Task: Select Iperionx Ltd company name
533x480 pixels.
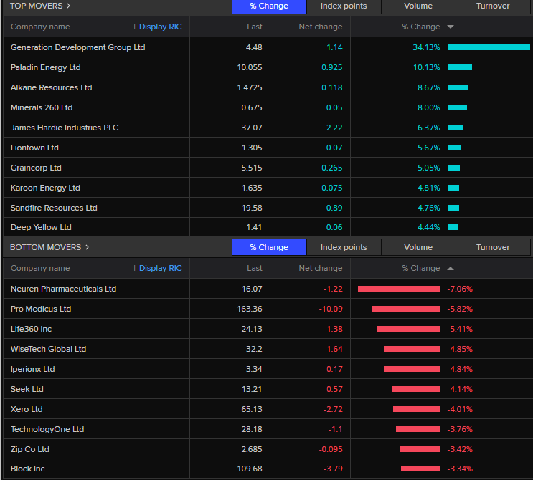Action: pos(32,369)
